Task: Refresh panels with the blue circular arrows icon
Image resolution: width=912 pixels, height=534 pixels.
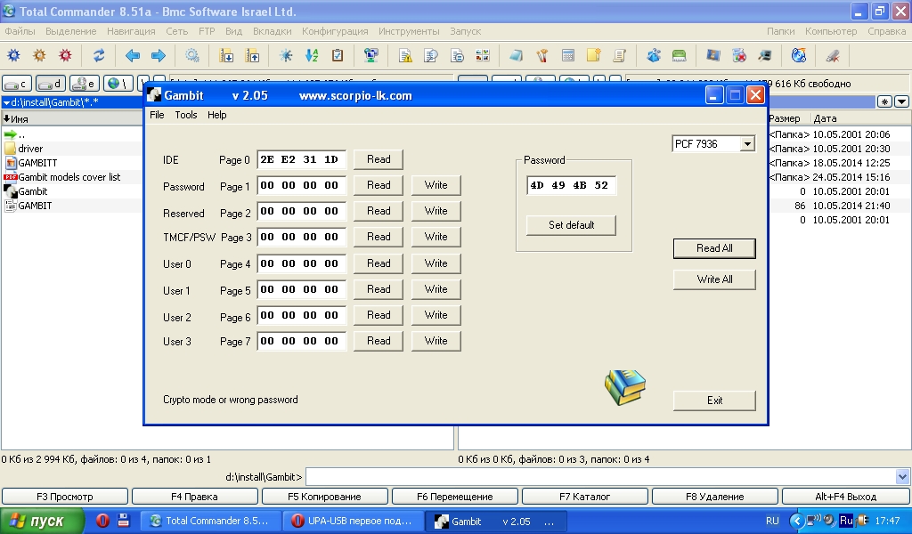Action: tap(99, 56)
